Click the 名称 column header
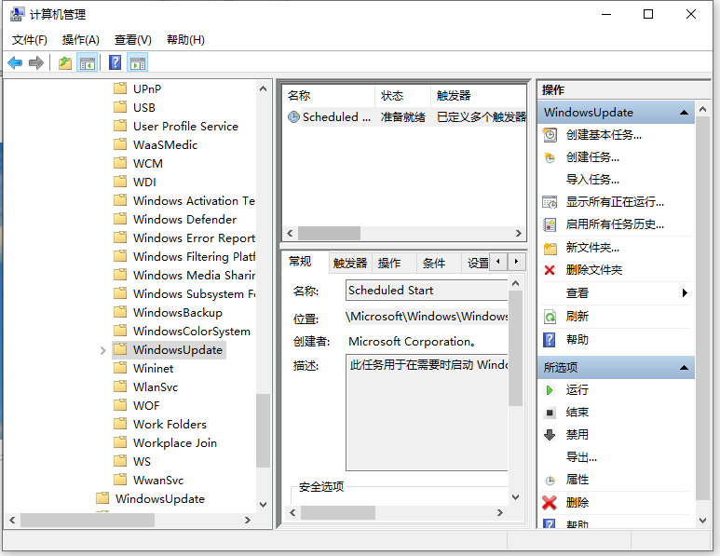The image size is (720, 556). (x=329, y=96)
